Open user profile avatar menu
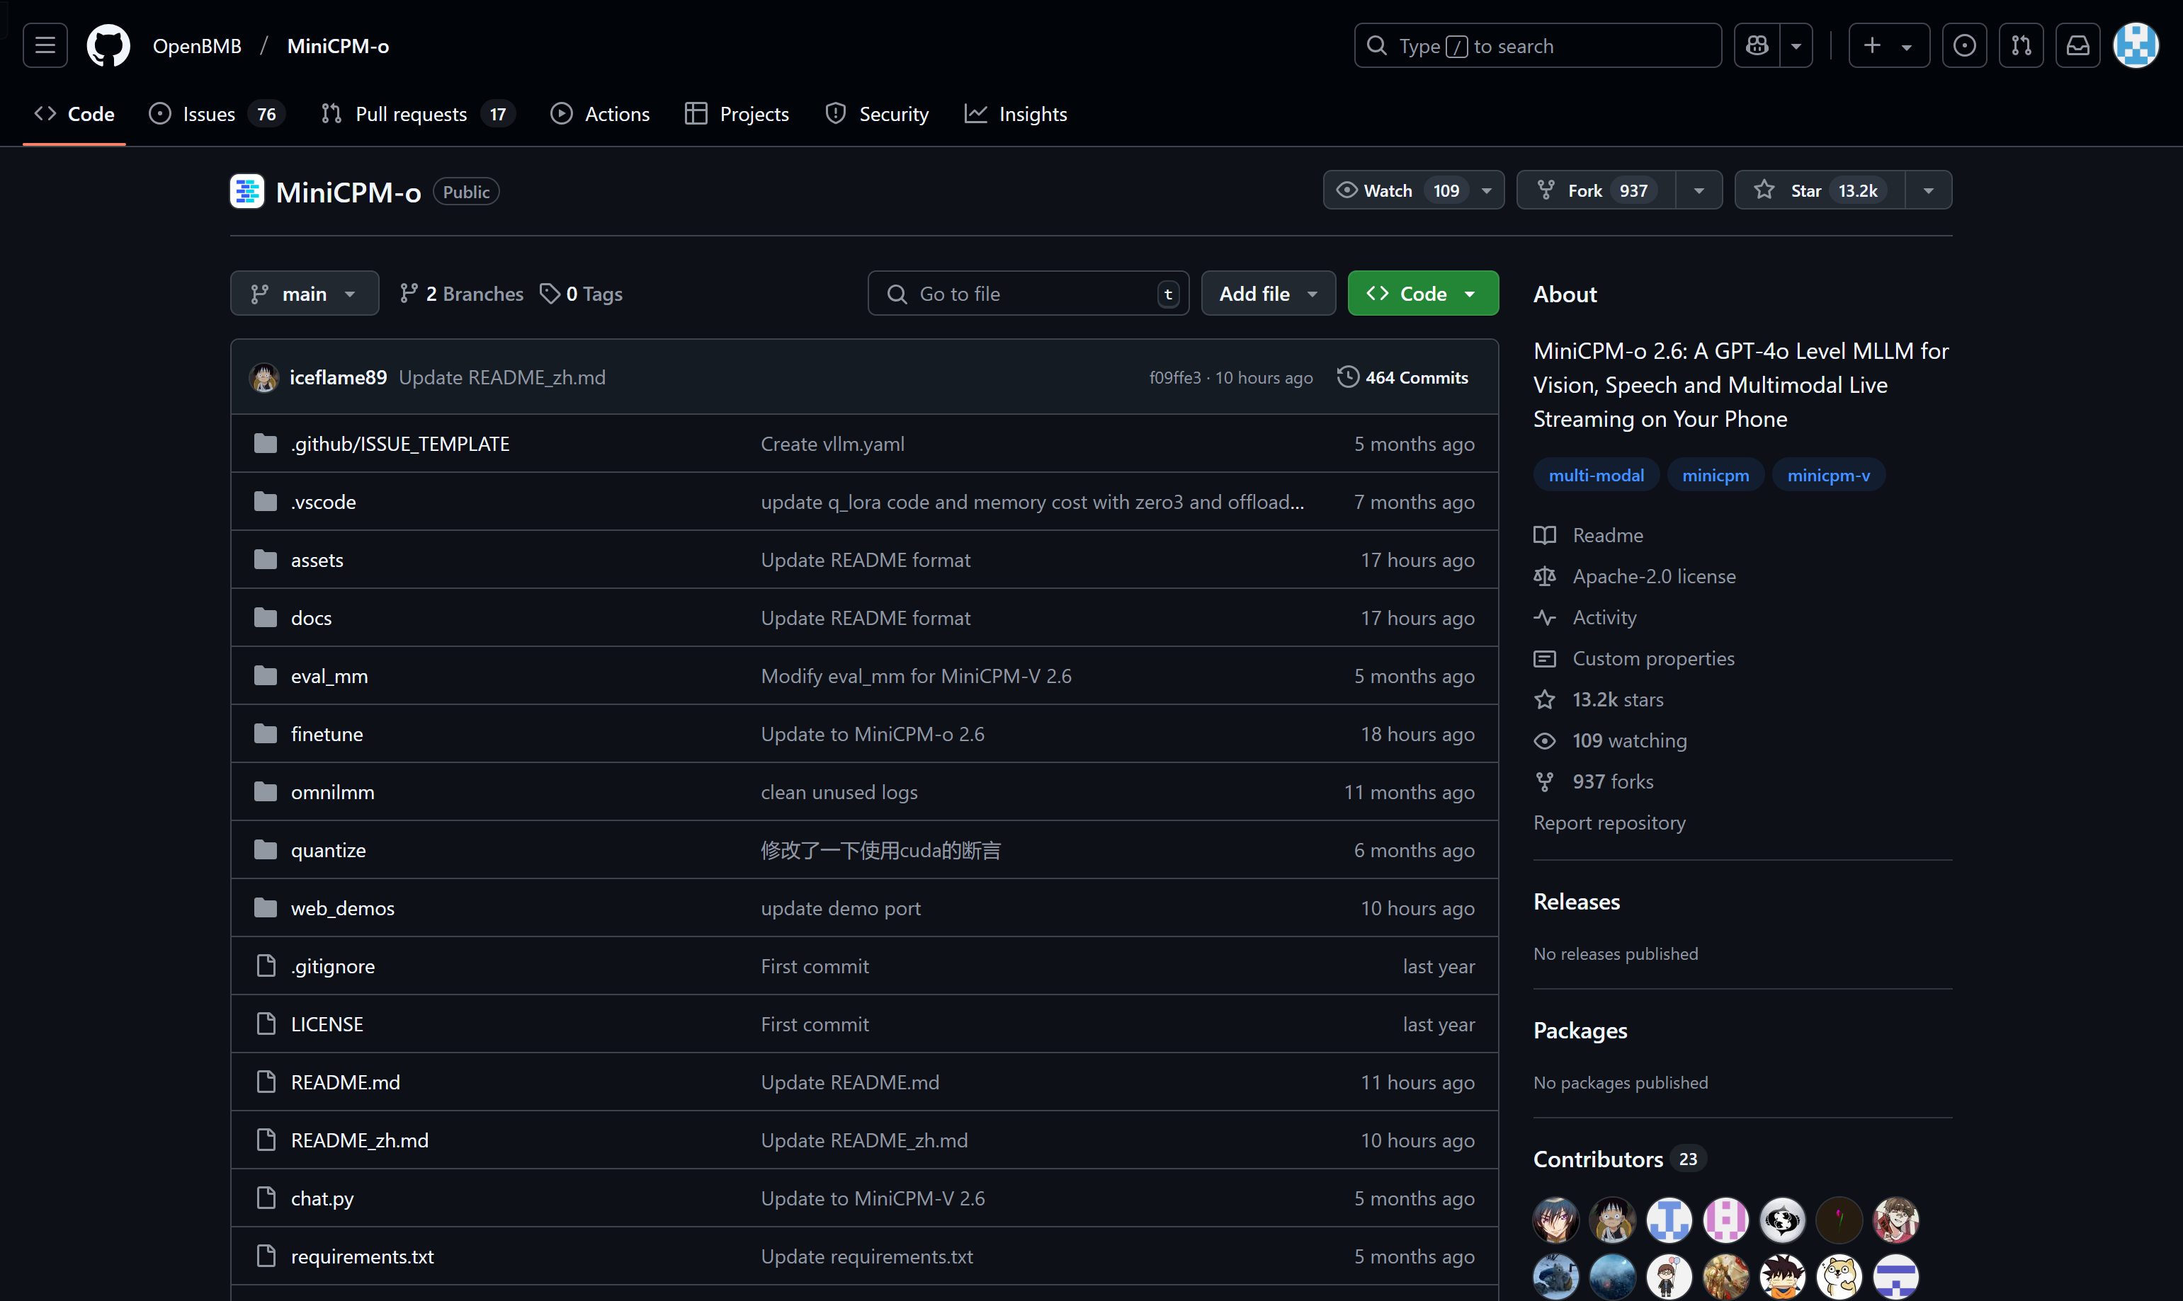Screen dimensions: 2183x1301 pyautogui.click(x=2136, y=45)
